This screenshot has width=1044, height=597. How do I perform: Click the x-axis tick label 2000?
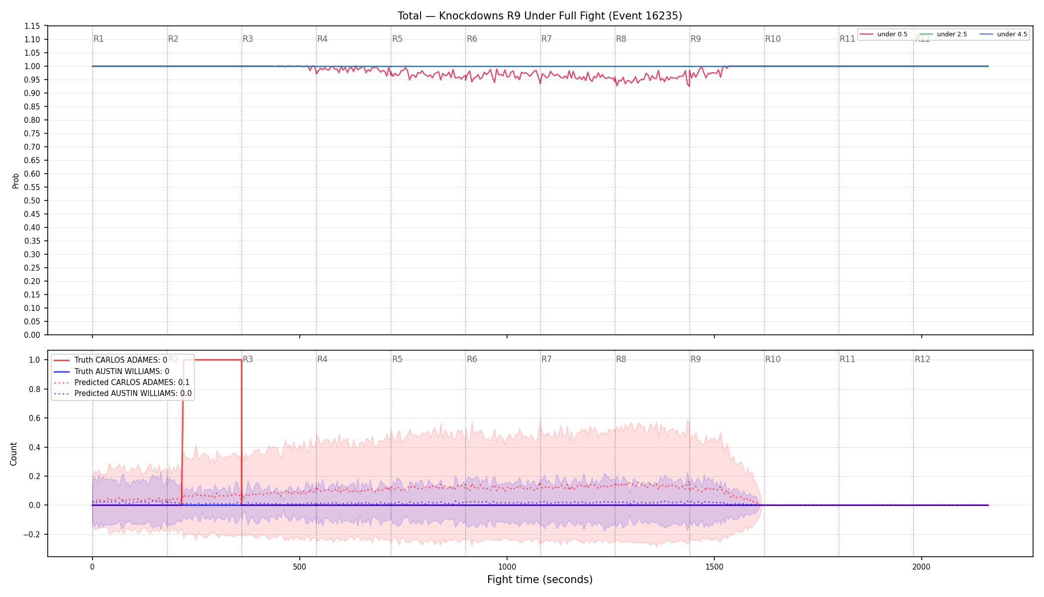(x=922, y=567)
